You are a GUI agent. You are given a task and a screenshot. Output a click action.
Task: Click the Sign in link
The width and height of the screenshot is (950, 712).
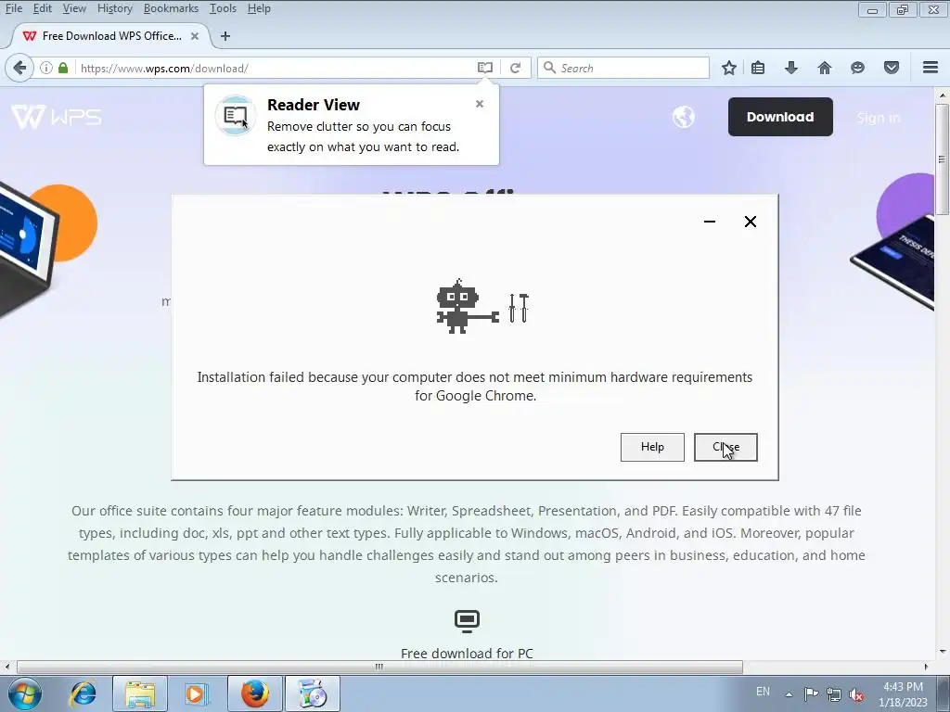click(879, 118)
